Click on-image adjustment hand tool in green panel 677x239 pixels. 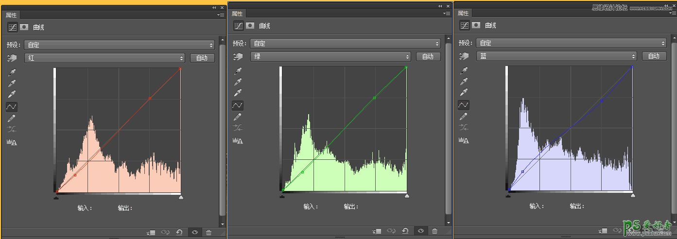238,57
